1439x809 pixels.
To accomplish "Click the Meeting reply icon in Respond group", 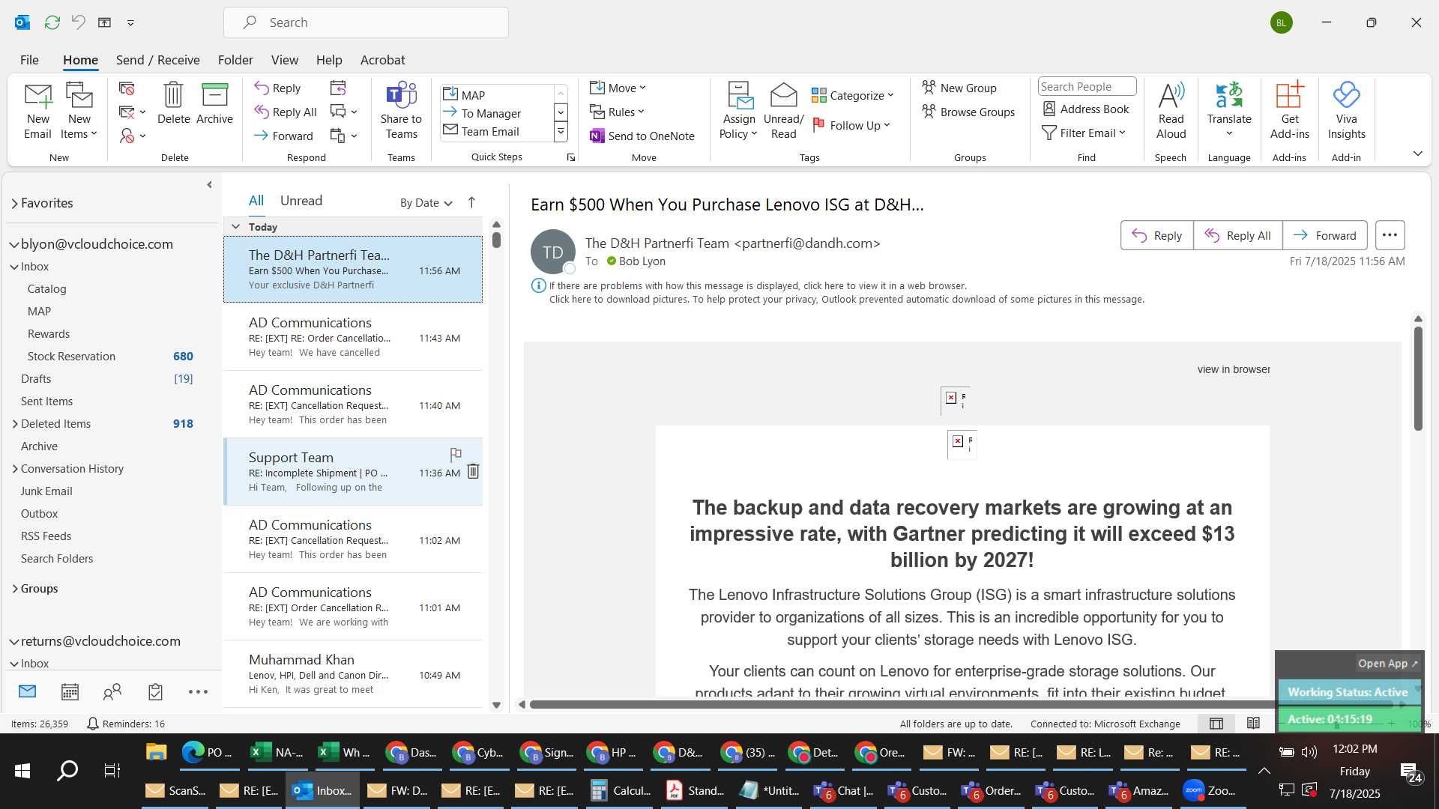I will 338,88.
